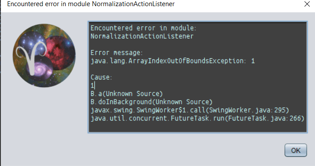This screenshot has height=166, width=315.
Task: Place cursor on 'Encountered error in module:' line
Action: [x=143, y=28]
